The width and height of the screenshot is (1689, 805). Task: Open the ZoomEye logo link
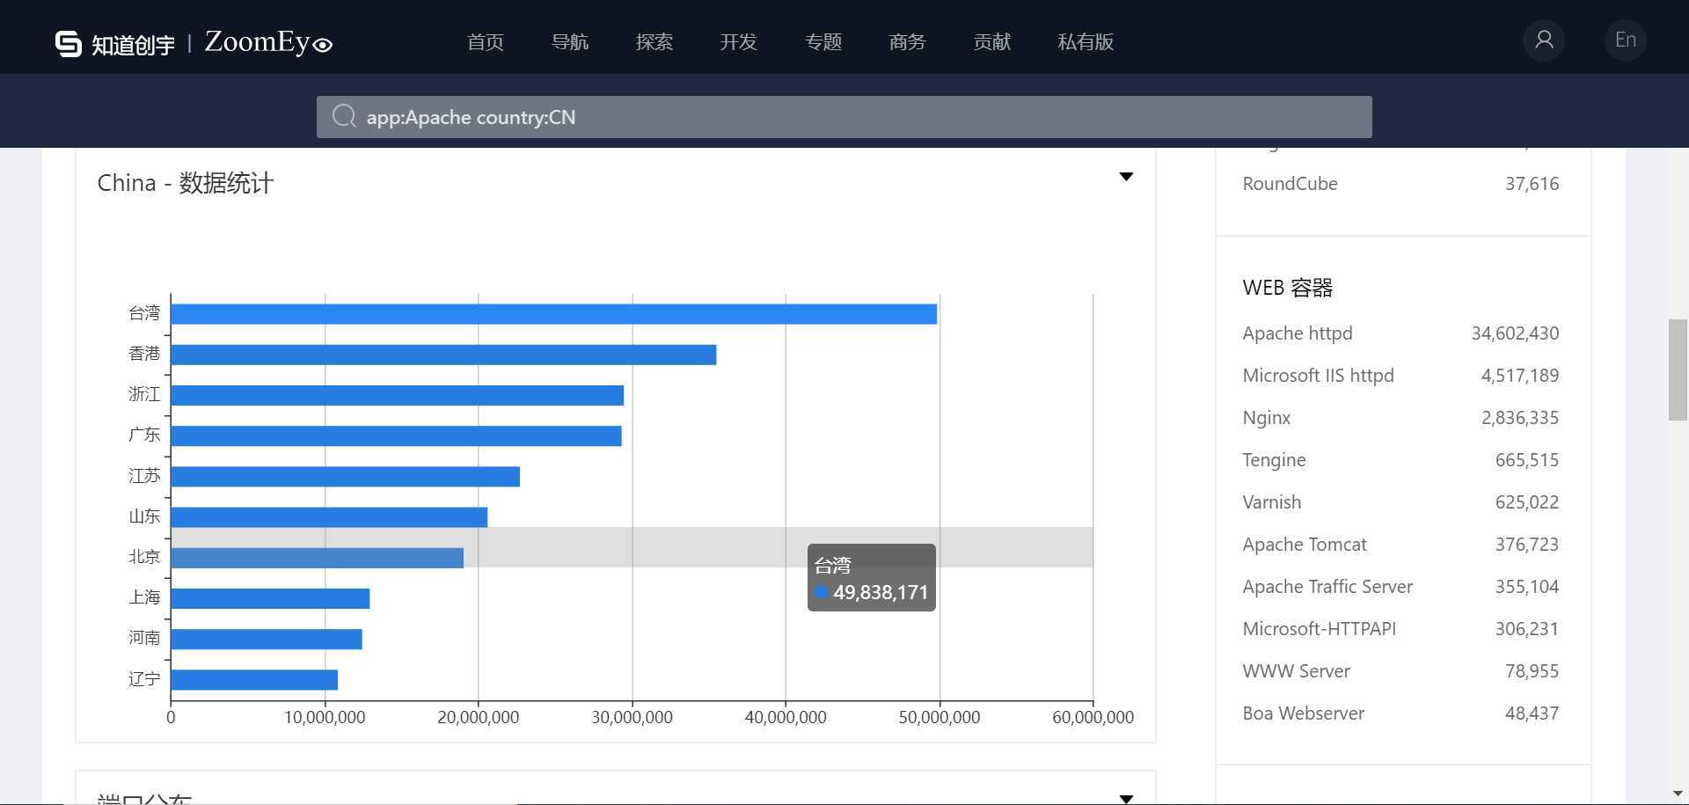(x=268, y=42)
